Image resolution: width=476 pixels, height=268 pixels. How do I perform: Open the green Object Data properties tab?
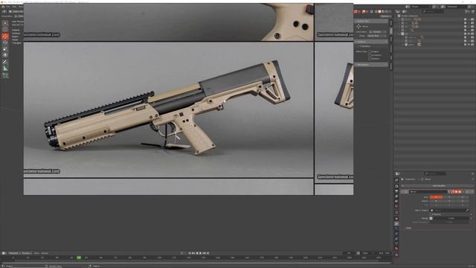pyautogui.click(x=396, y=243)
